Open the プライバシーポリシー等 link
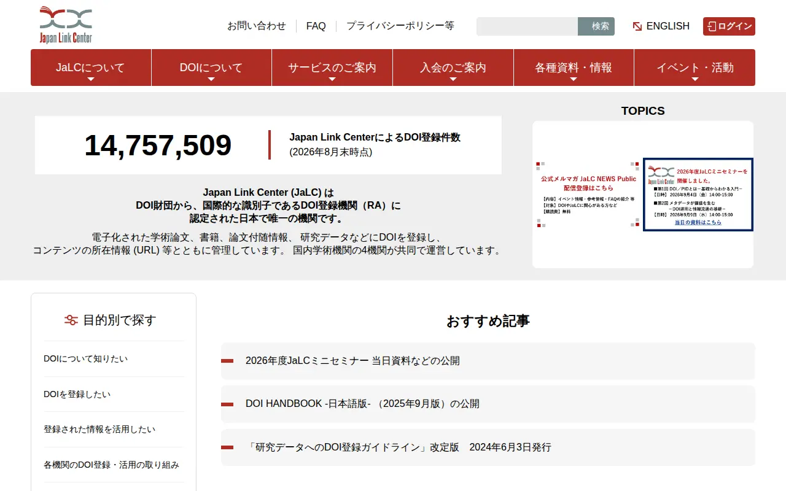This screenshot has width=786, height=491. click(x=400, y=26)
